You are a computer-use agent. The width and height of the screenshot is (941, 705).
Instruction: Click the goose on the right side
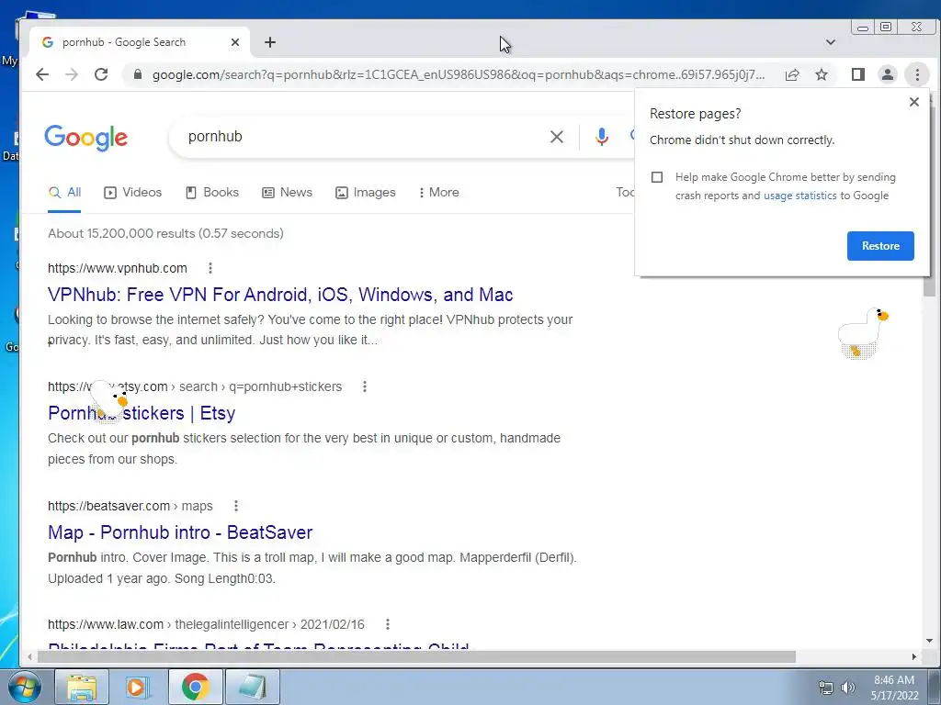pyautogui.click(x=862, y=333)
